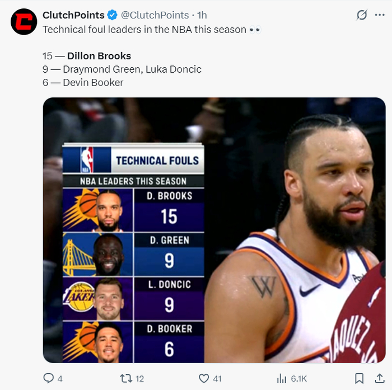The height and width of the screenshot is (390, 392).
Task: Open the three-dot more options menu
Action: pos(380,15)
